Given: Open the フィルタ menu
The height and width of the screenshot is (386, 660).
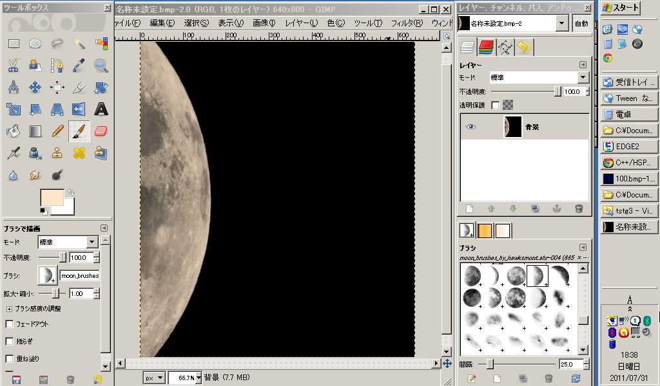Looking at the screenshot, I should coord(407,23).
